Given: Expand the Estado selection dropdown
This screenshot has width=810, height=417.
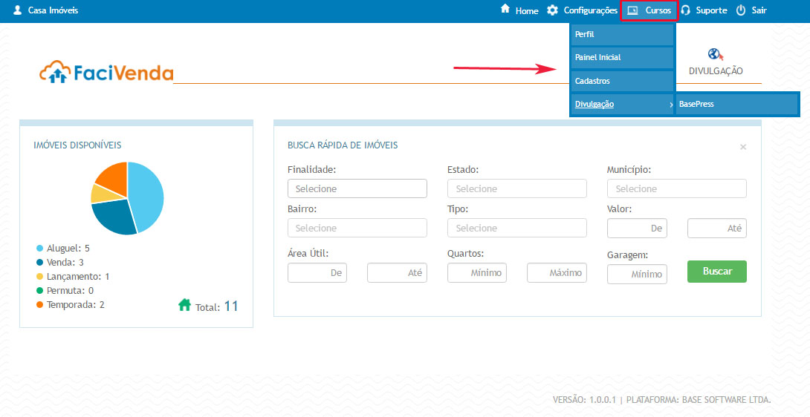Looking at the screenshot, I should pos(516,188).
